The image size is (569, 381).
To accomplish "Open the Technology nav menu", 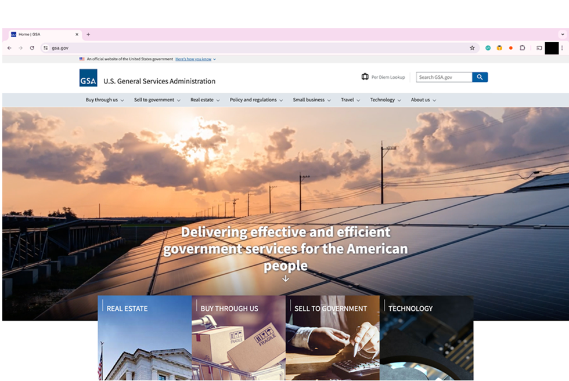I will [386, 100].
